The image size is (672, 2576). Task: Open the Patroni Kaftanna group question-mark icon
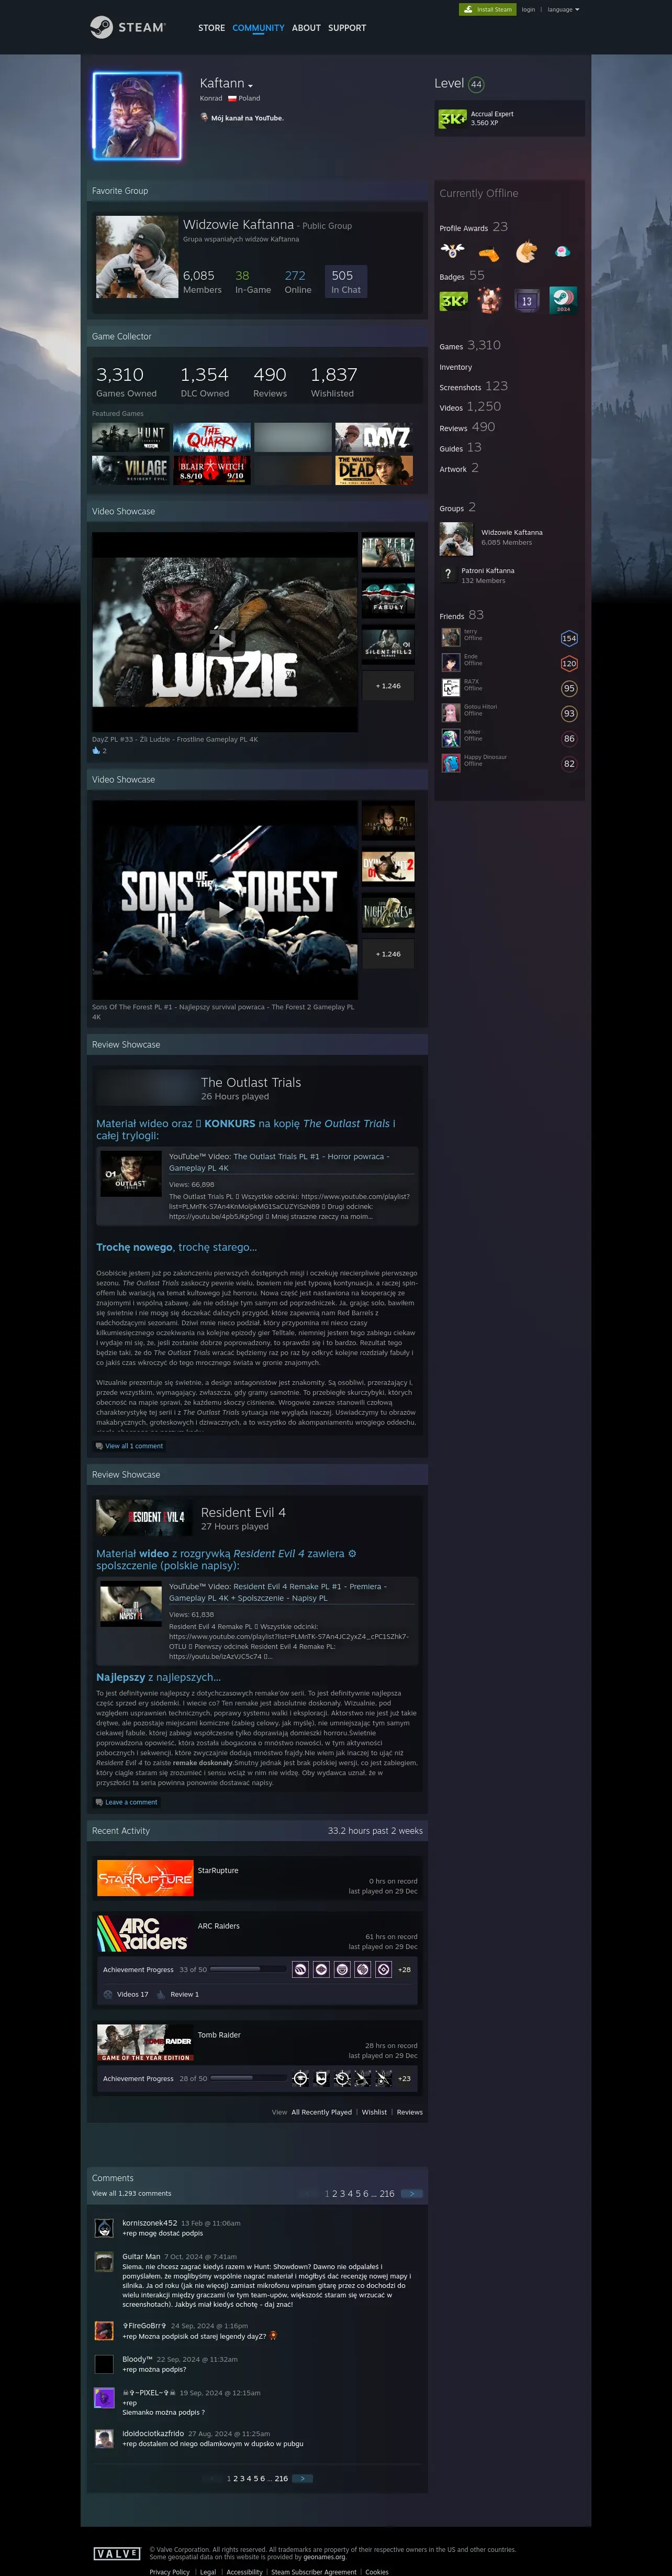(449, 574)
